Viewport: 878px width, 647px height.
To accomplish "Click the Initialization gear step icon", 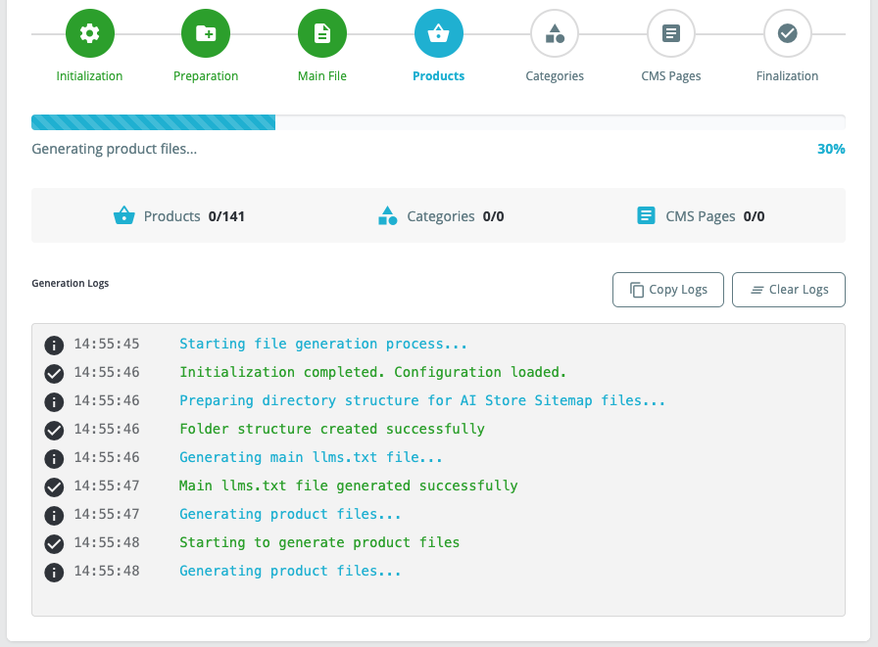I will [x=89, y=33].
